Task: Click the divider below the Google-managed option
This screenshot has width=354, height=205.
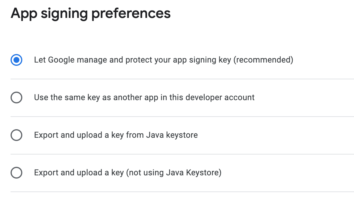Action: click(x=182, y=79)
